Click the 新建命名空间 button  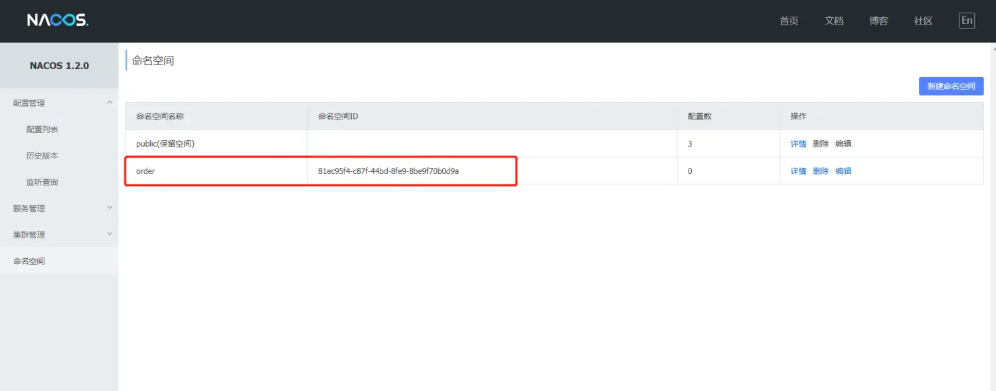951,86
